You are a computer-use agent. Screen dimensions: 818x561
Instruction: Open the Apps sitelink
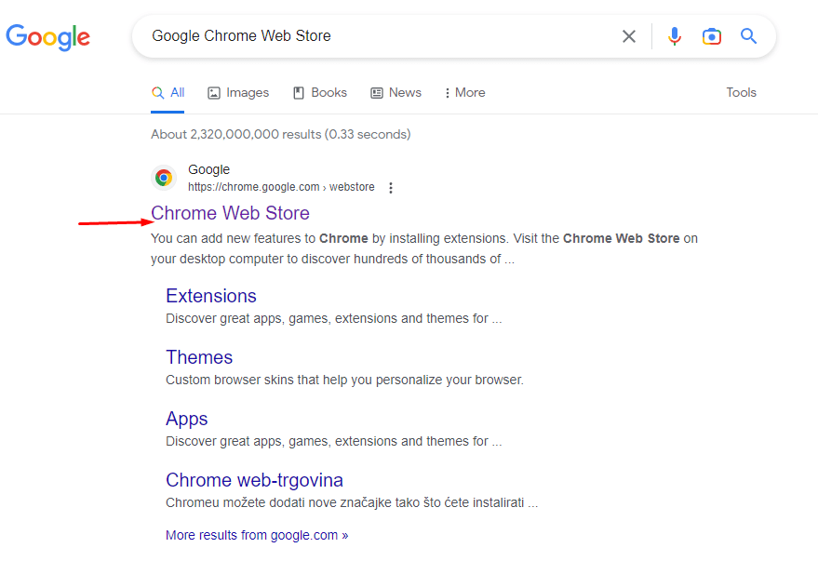click(187, 419)
